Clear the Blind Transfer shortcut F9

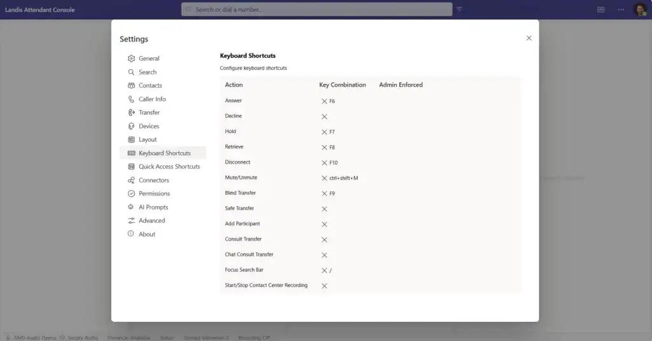[324, 193]
